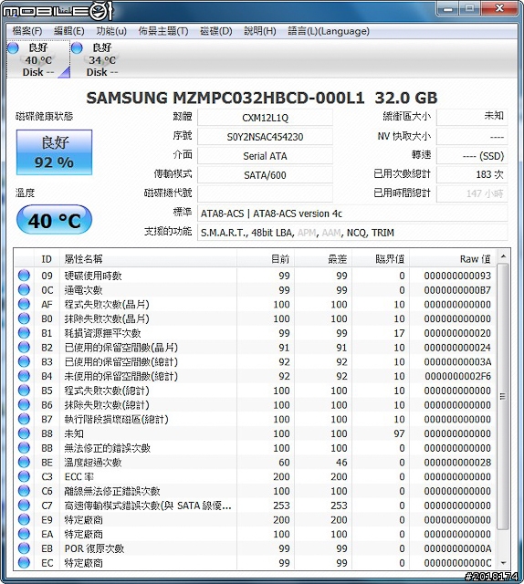Open the 佈景主題(T) menu
This screenshot has width=524, height=584.
click(163, 31)
